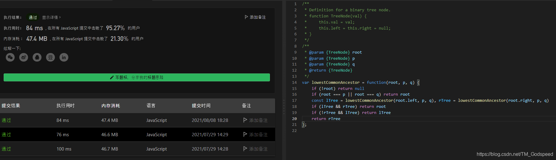
Task: Share result via Douban icon
Action: pyautogui.click(x=51, y=57)
